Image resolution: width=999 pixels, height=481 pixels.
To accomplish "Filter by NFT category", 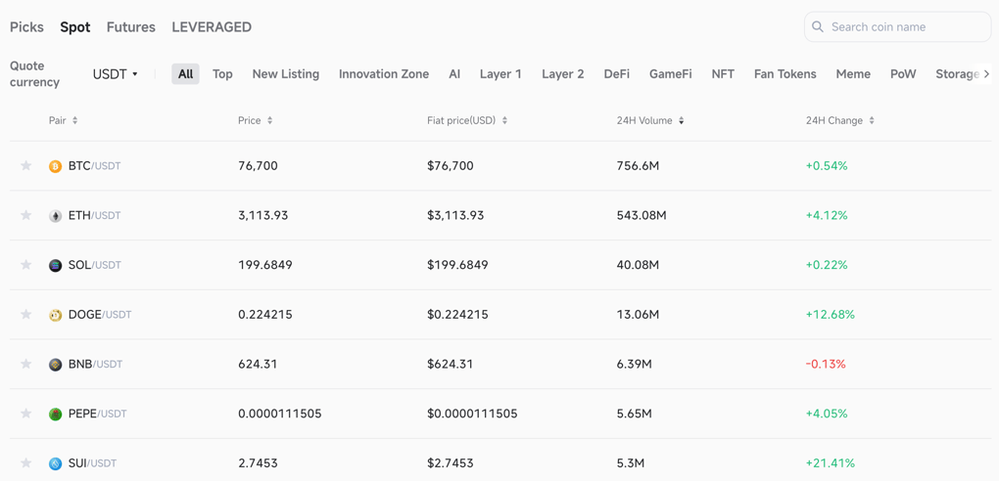I will coord(723,73).
